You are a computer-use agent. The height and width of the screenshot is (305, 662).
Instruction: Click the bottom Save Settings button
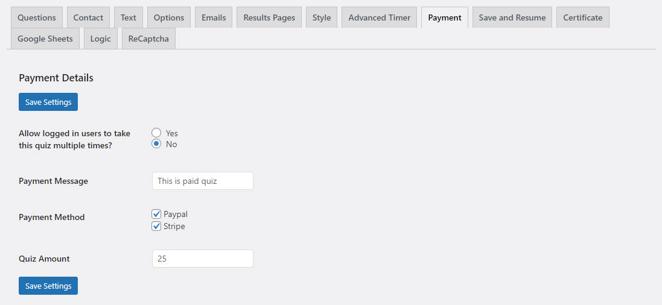click(x=48, y=286)
